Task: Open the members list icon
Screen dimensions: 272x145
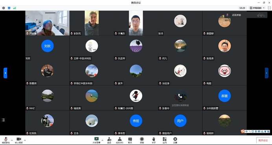Action: 119,140
